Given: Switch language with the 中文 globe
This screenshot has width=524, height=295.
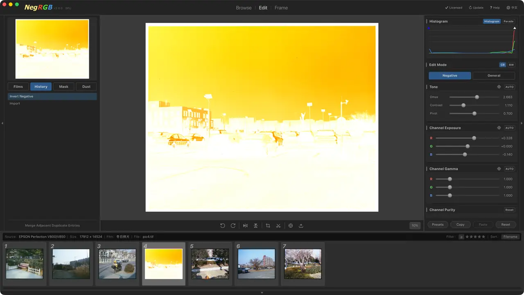Looking at the screenshot, I should pyautogui.click(x=512, y=8).
